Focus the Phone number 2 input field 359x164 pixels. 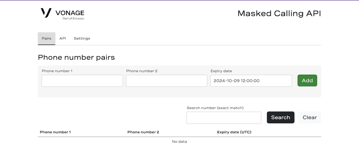(167, 81)
